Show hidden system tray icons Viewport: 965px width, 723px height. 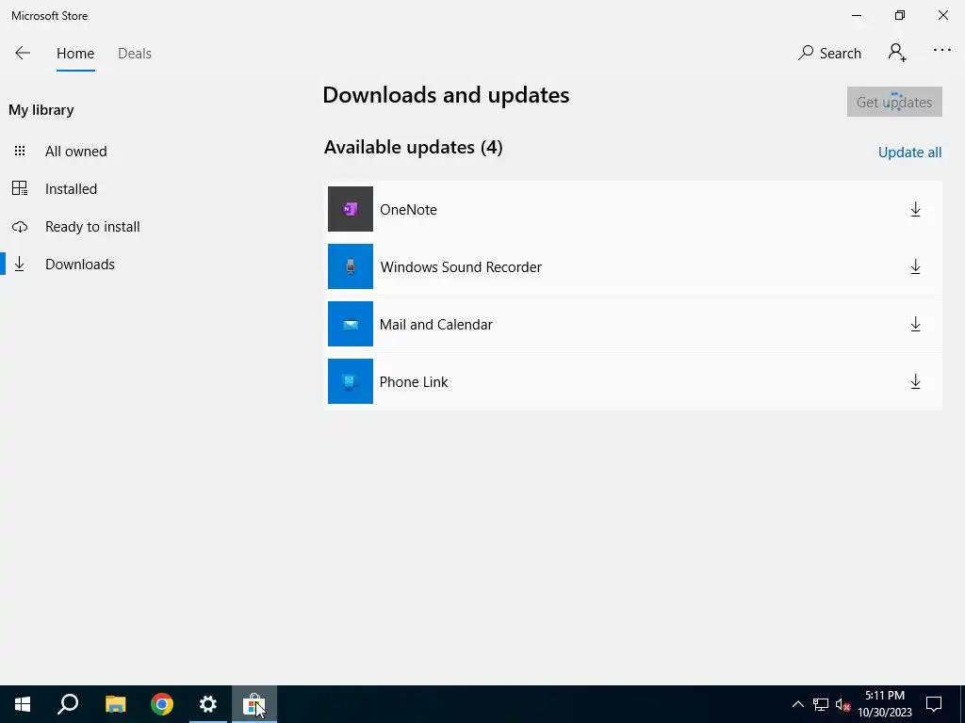797,704
